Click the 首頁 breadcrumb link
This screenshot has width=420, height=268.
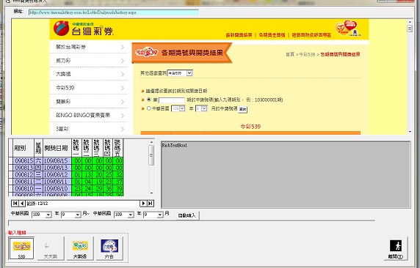[290, 54]
